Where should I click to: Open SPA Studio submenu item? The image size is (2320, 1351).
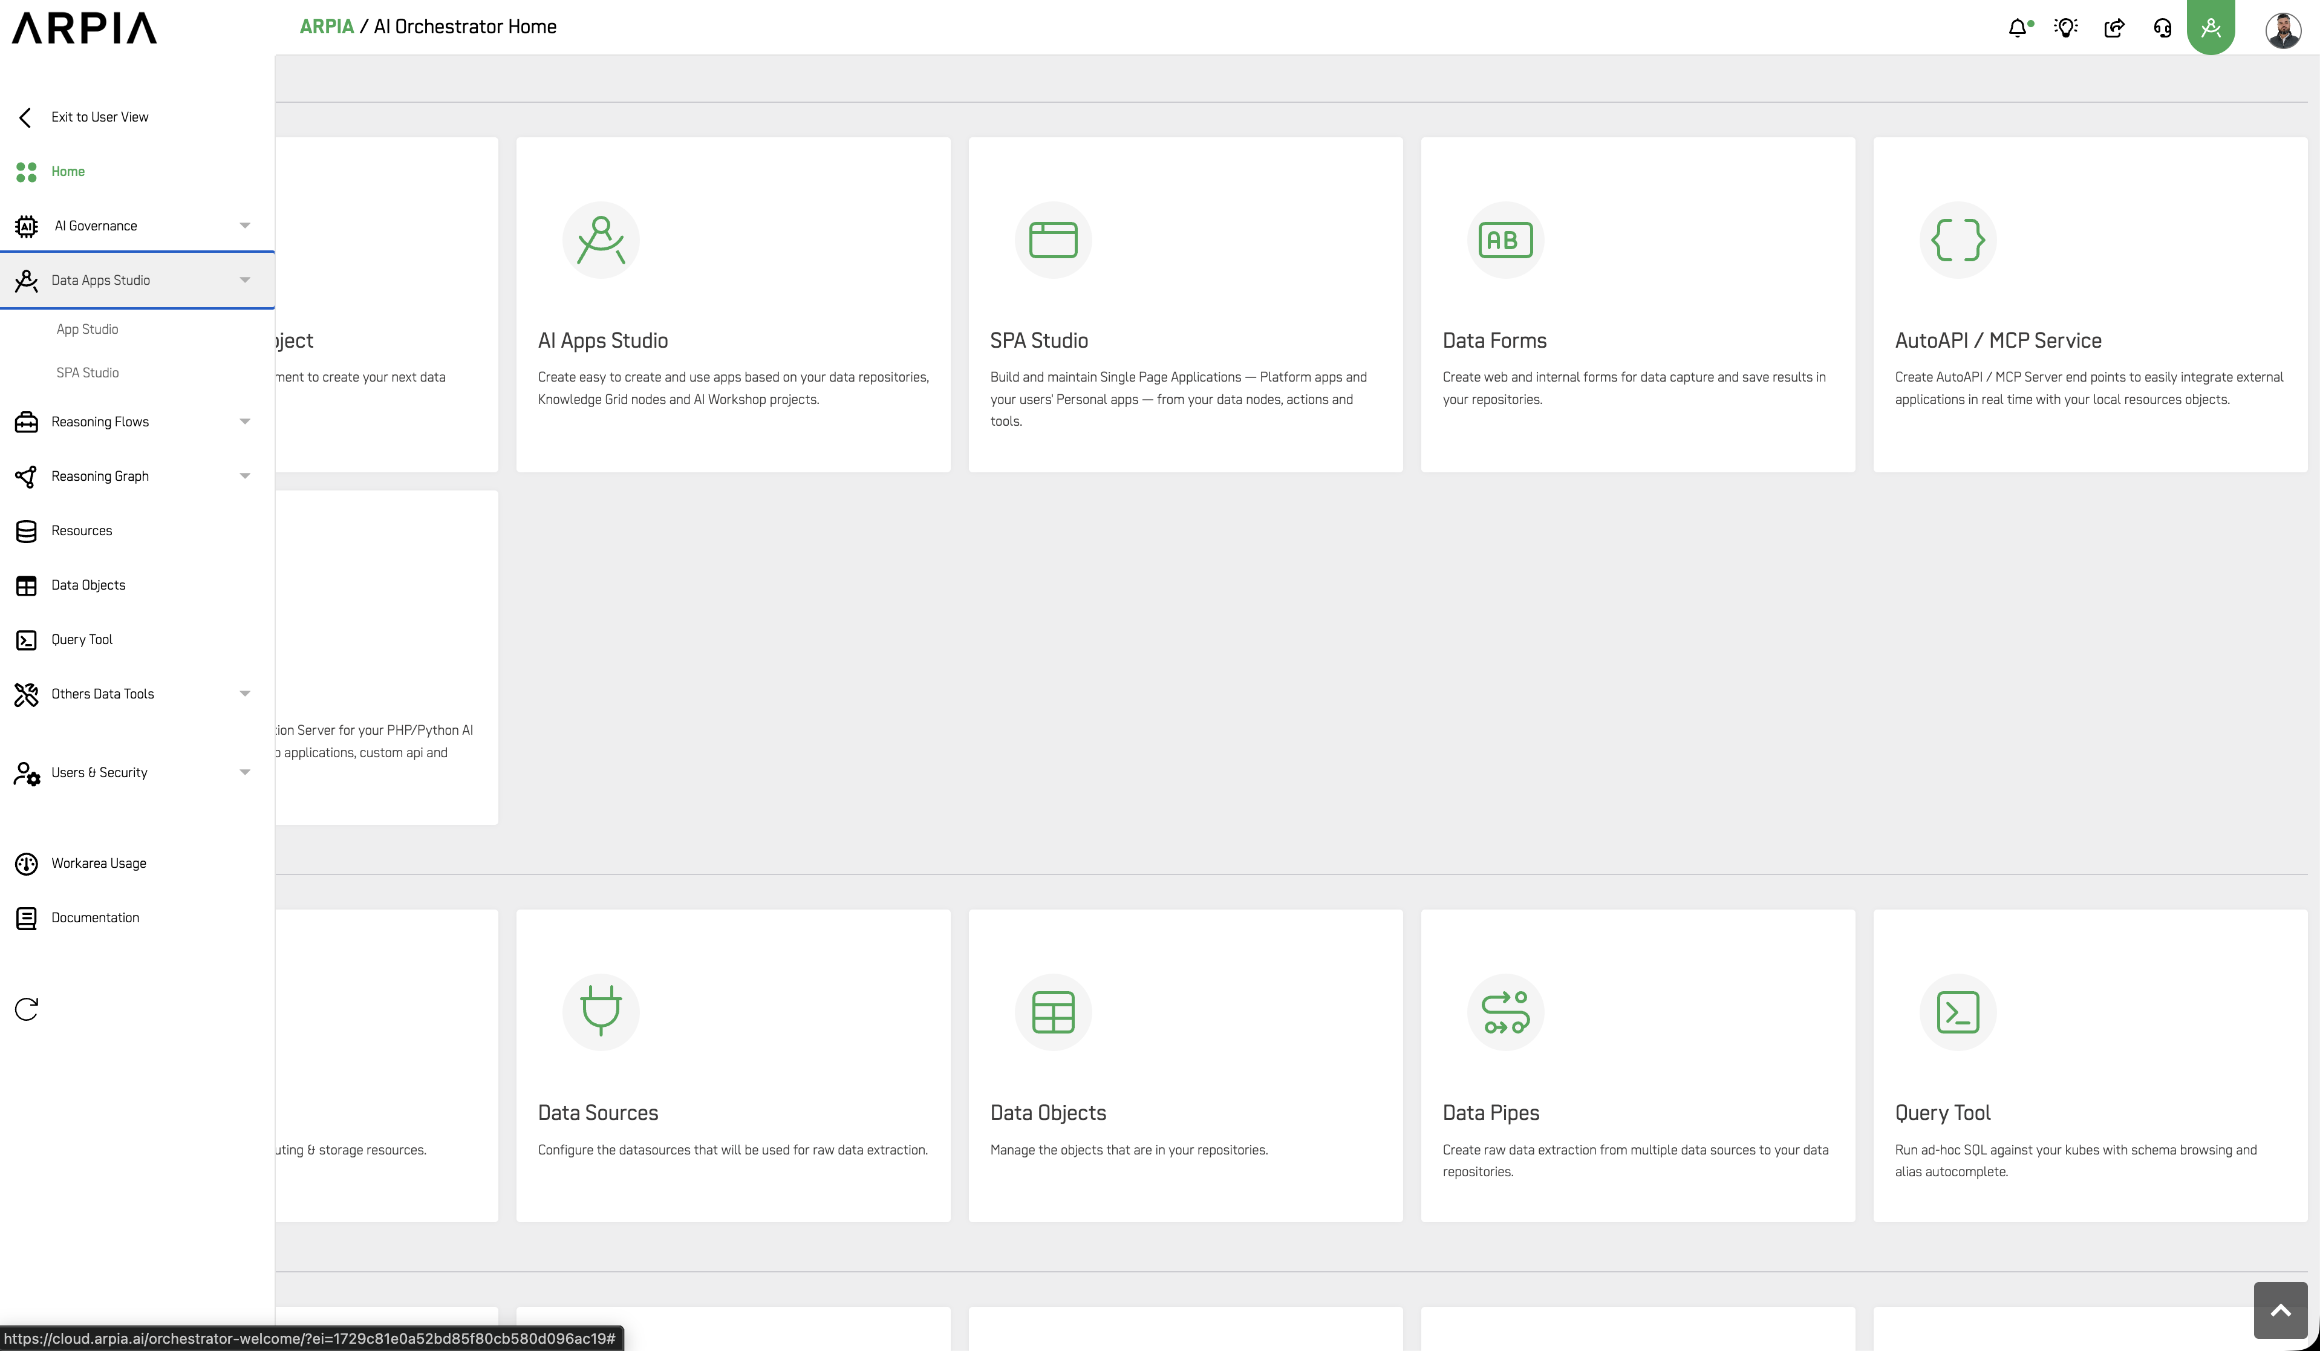(88, 373)
